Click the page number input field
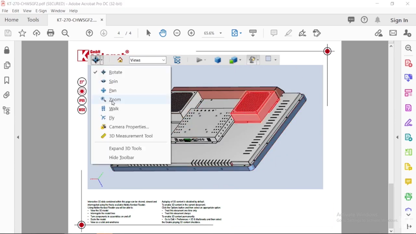The height and width of the screenshot is (234, 416). [x=118, y=33]
